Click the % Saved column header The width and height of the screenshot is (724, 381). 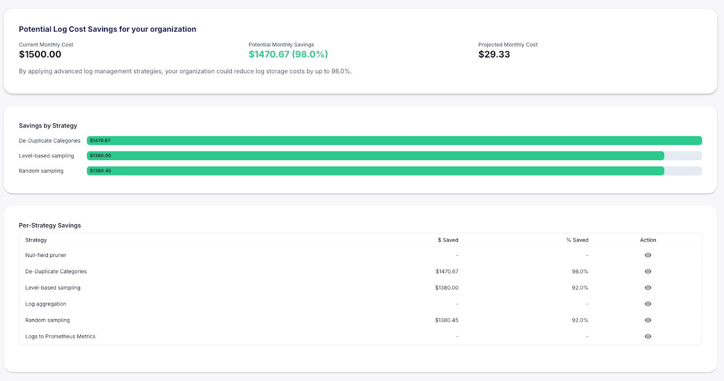point(577,240)
